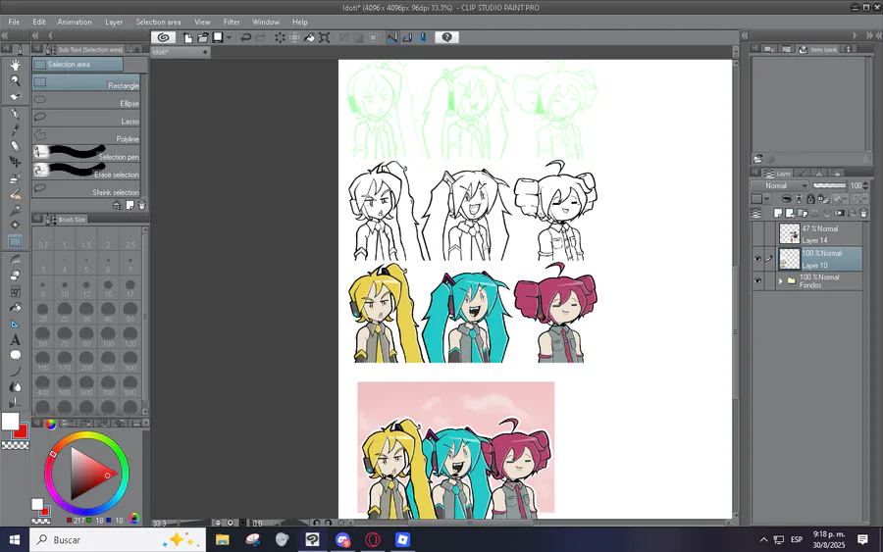The width and height of the screenshot is (883, 552).
Task: Open Layer palette menu
Action: 755,173
